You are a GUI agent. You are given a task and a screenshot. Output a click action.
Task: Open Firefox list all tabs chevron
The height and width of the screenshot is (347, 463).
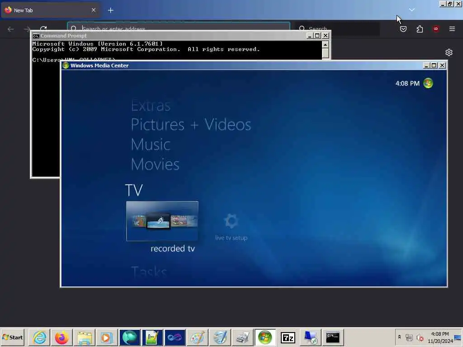tap(411, 10)
